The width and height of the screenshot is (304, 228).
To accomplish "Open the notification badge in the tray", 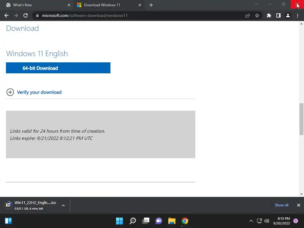I will [296, 221].
